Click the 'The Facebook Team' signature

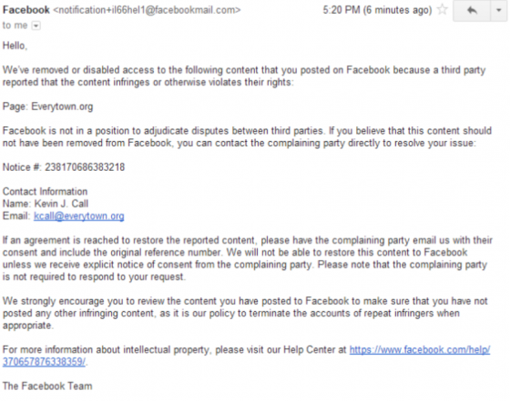click(x=47, y=386)
